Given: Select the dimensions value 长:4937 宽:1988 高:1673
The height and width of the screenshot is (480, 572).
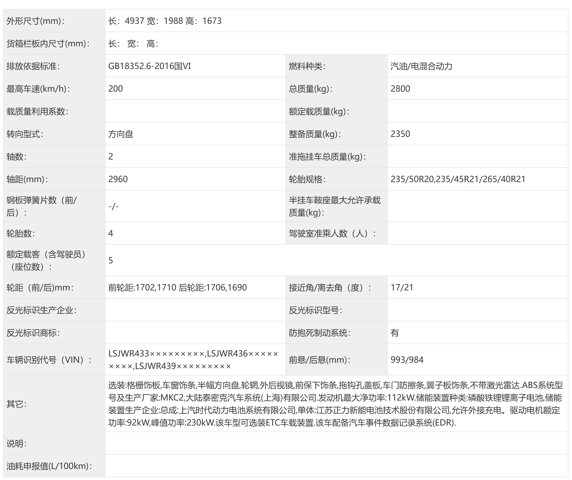Looking at the screenshot, I should [x=165, y=21].
